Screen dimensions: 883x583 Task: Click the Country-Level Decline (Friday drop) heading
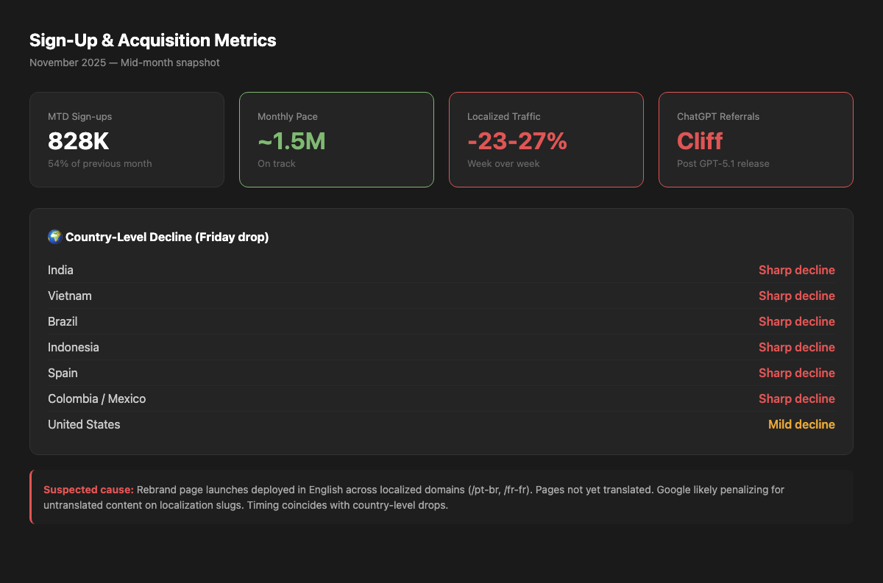[167, 237]
